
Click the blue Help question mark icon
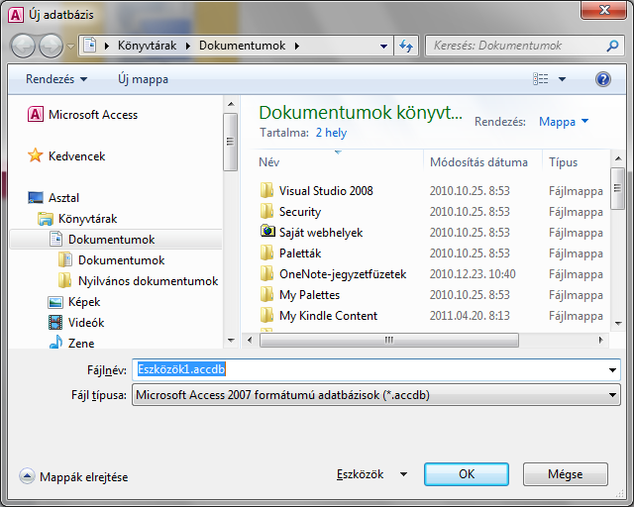coord(602,79)
